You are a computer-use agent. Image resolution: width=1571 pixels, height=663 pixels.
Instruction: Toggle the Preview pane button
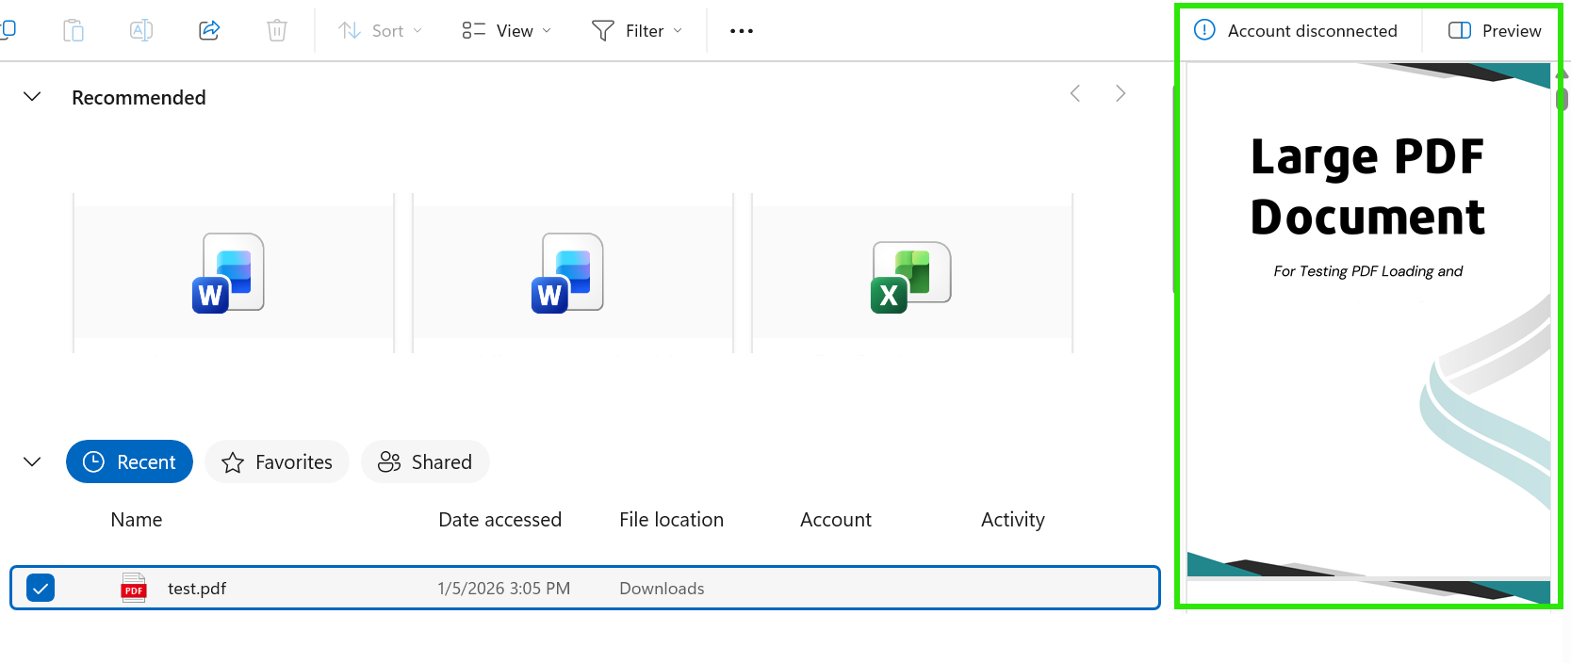(1495, 31)
